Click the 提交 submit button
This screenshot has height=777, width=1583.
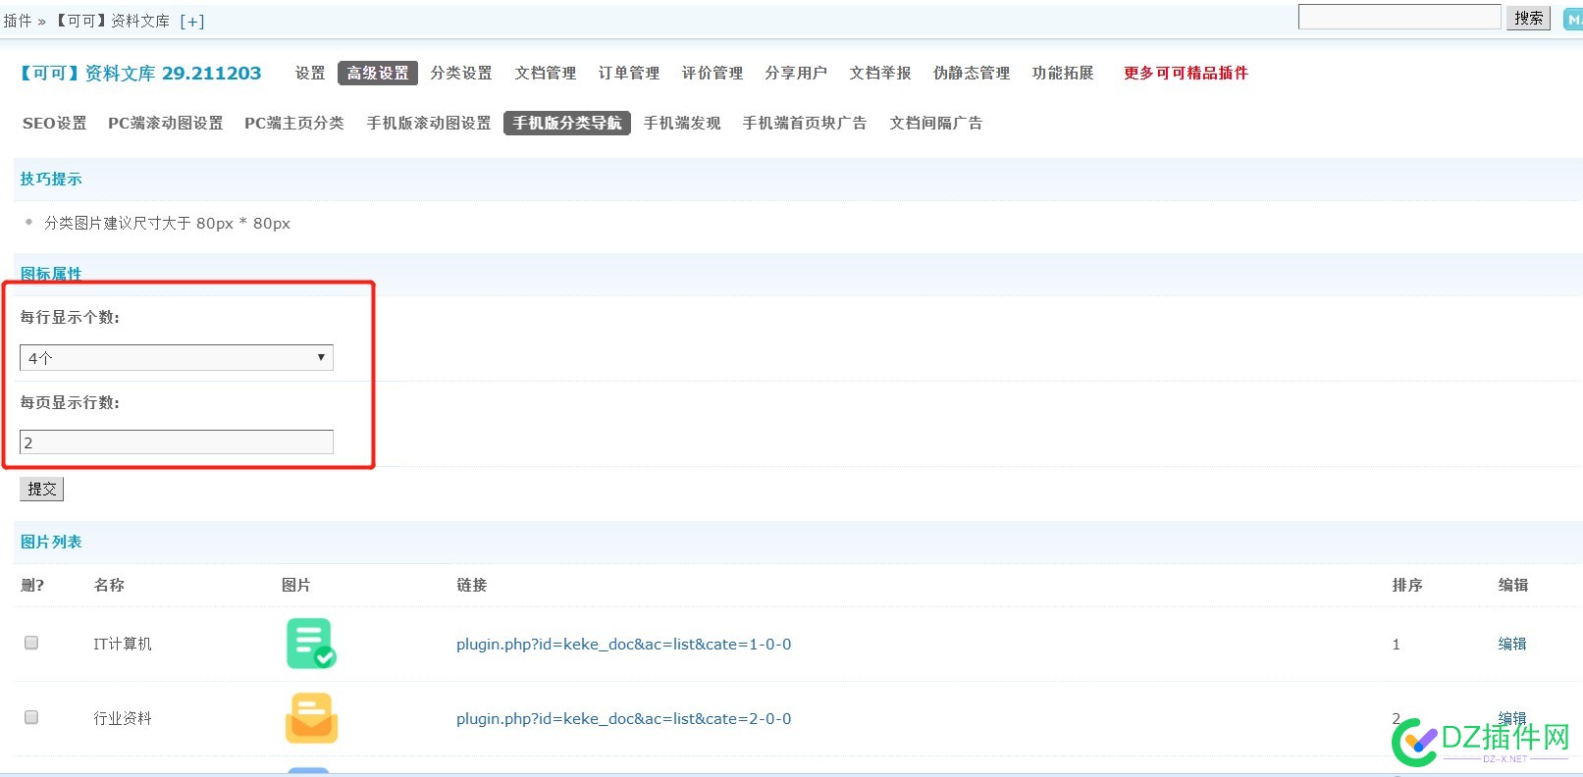point(41,489)
